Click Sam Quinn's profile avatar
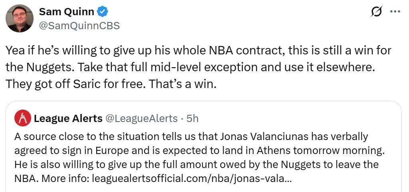Viewport: 409px width, 192px height. click(20, 18)
